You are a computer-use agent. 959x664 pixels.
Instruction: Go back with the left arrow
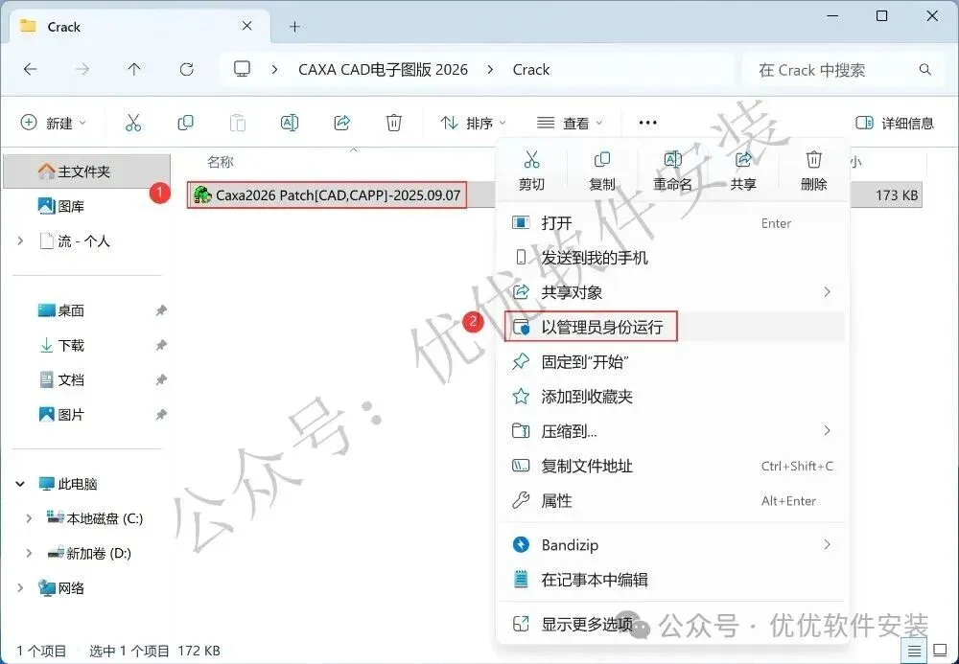[x=30, y=69]
